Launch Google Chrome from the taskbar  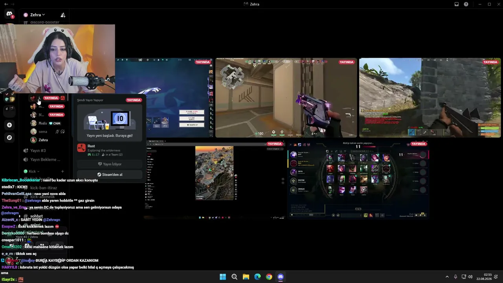(269, 277)
